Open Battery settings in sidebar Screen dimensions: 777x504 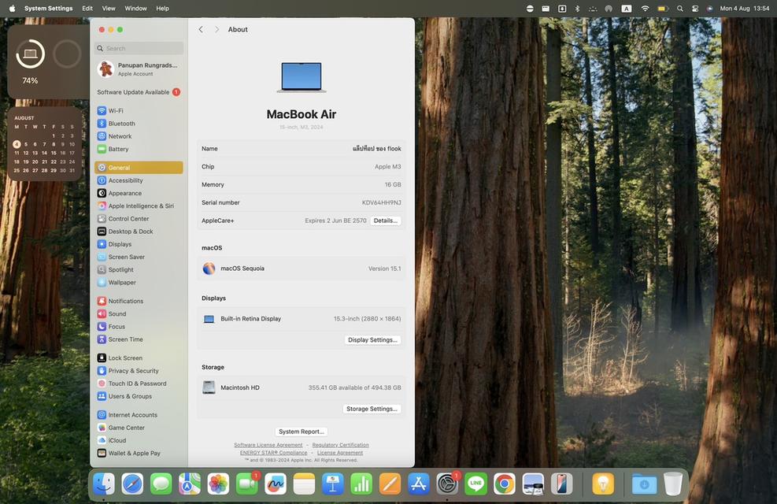tap(139, 149)
